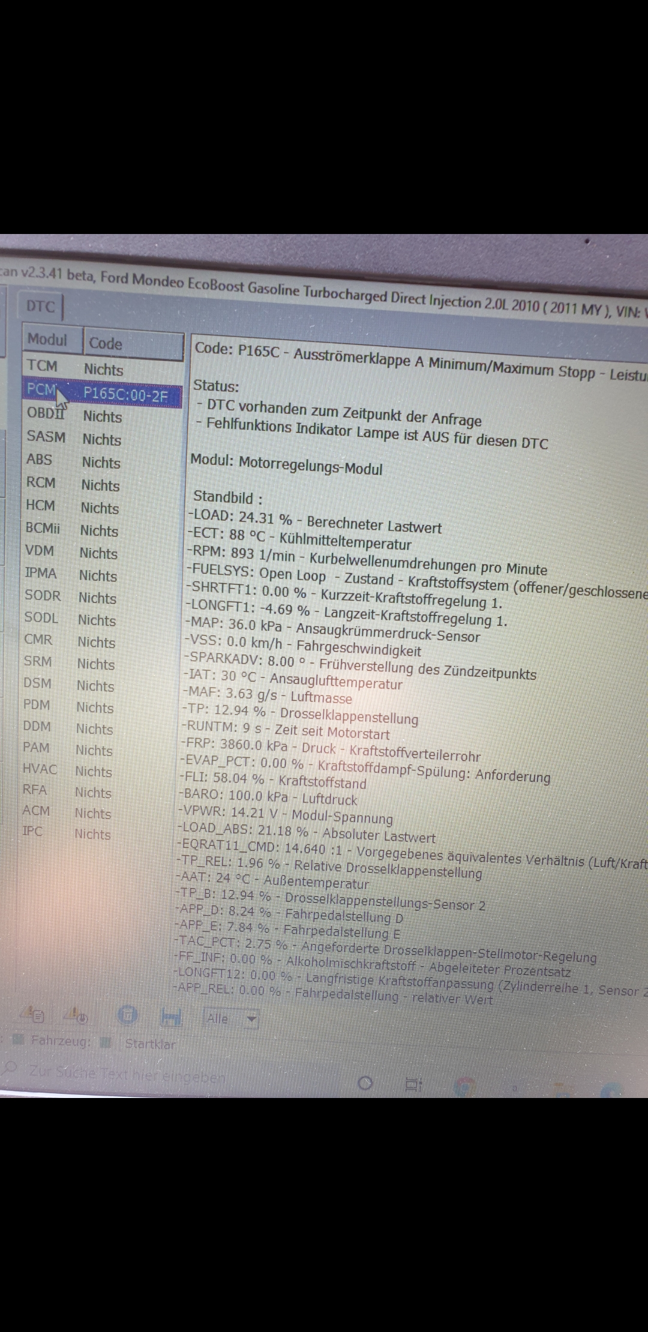This screenshot has height=1332, width=648.
Task: Select the OBDII module row
Action: pos(72,415)
